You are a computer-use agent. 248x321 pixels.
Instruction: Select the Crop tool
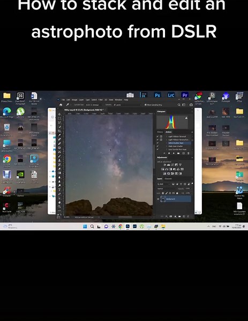click(x=59, y=131)
